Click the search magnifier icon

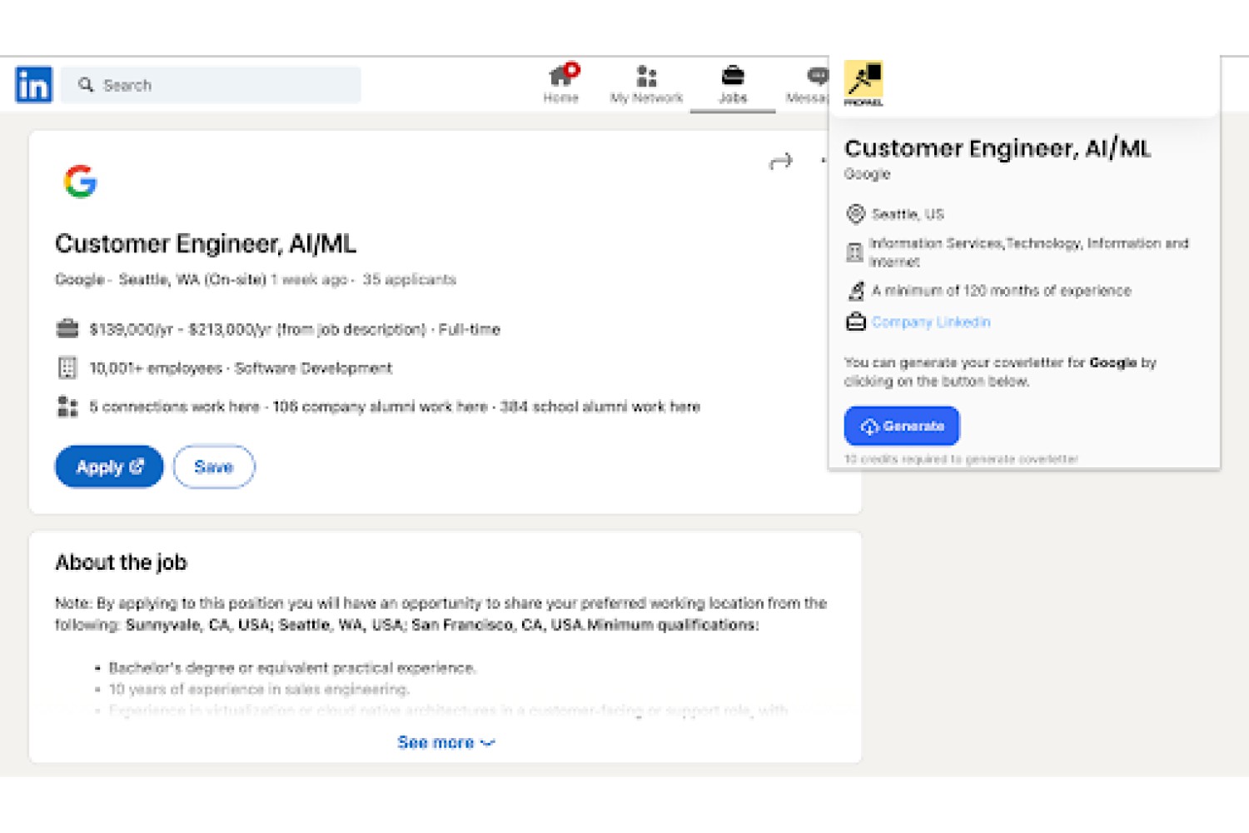click(x=86, y=85)
